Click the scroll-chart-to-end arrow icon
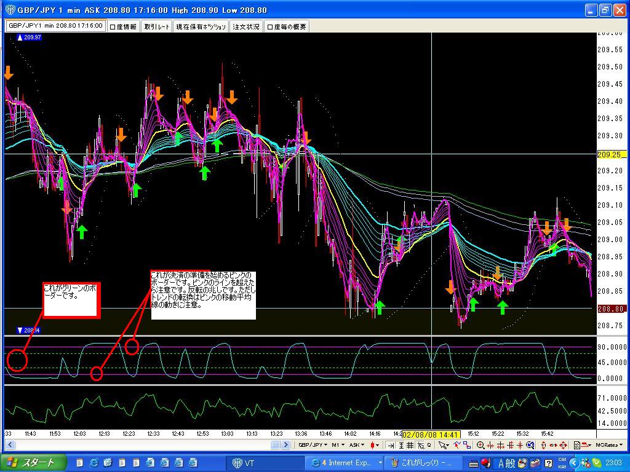The height and width of the screenshot is (472, 630). pos(391,445)
